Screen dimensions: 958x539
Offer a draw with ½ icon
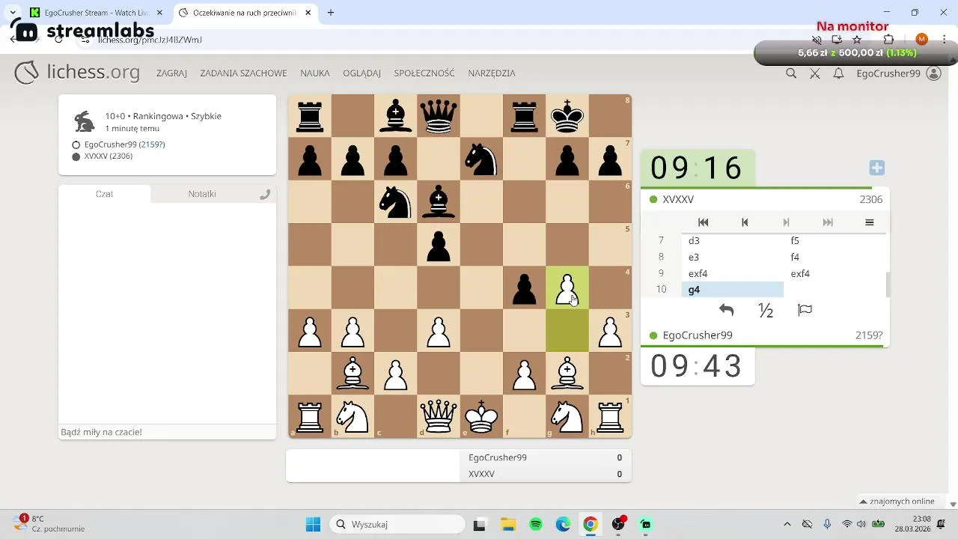766,310
